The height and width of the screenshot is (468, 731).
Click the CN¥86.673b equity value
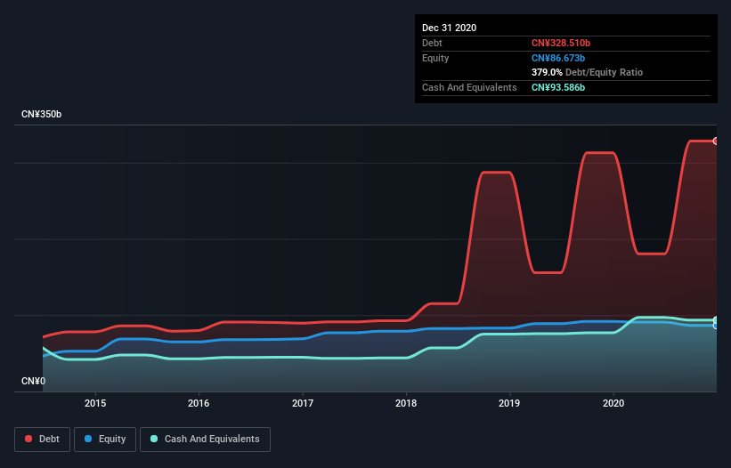[558, 58]
